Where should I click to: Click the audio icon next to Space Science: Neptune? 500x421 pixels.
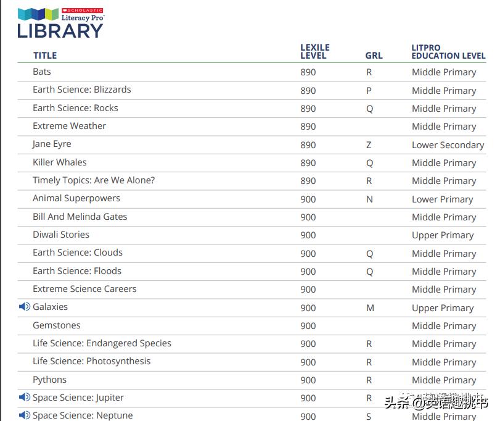(x=25, y=415)
